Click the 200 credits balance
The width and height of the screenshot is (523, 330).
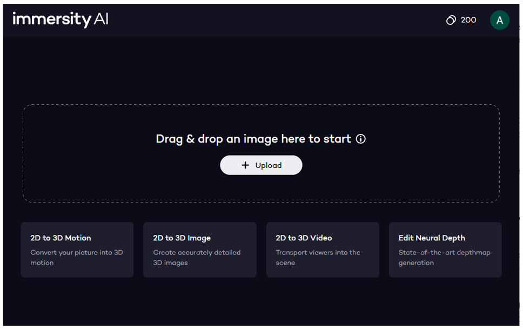pos(468,20)
